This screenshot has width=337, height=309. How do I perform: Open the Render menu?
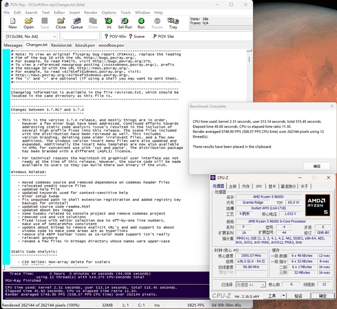pyautogui.click(x=91, y=13)
